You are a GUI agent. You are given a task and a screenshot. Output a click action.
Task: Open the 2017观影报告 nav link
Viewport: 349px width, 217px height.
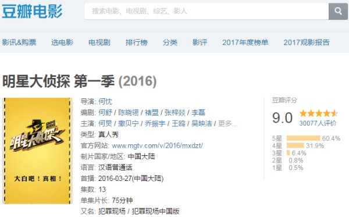click(307, 42)
